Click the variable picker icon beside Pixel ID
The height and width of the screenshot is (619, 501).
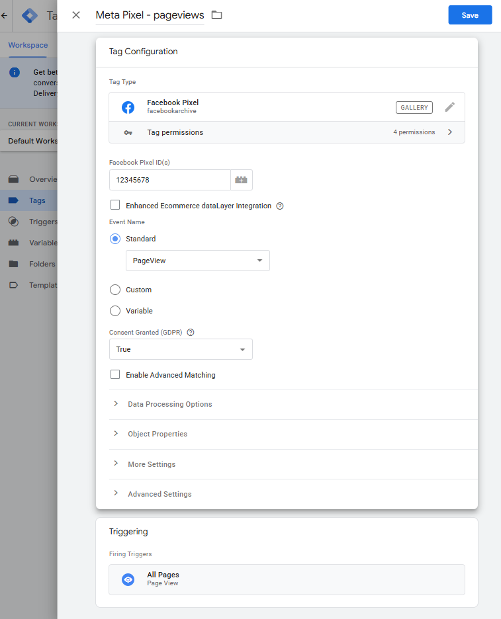[241, 180]
